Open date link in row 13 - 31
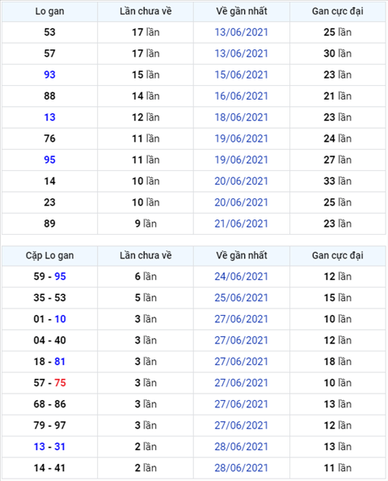Viewport: 388px width, 481px height. (242, 447)
